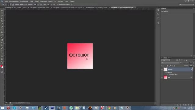The width and height of the screenshot is (195, 110).
Task: Select the Eraser tool
Action: [2, 37]
